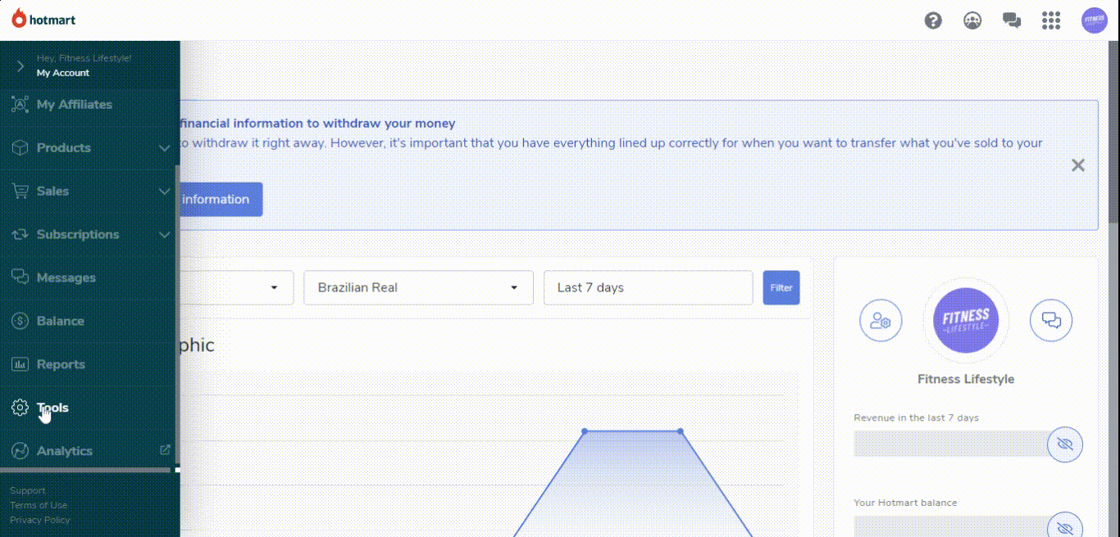Image resolution: width=1120 pixels, height=537 pixels.
Task: Open the partially hidden dropdown left of currency
Action: point(237,288)
